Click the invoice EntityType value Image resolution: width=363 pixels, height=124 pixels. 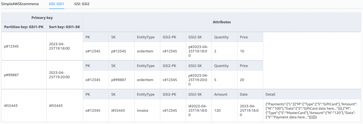[x=143, y=110]
